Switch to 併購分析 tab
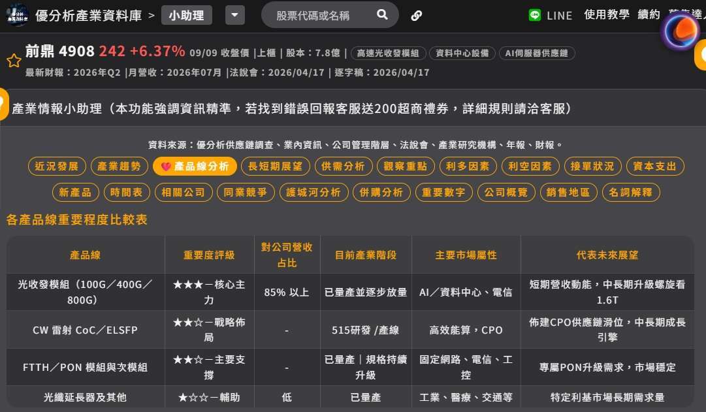706x412 pixels. [x=381, y=192]
